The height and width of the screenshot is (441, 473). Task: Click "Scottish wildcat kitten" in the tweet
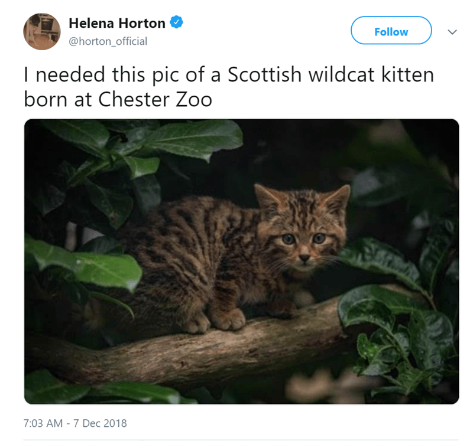coord(331,75)
